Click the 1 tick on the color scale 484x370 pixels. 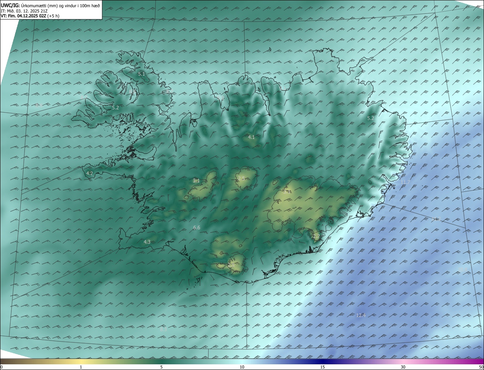click(81, 367)
